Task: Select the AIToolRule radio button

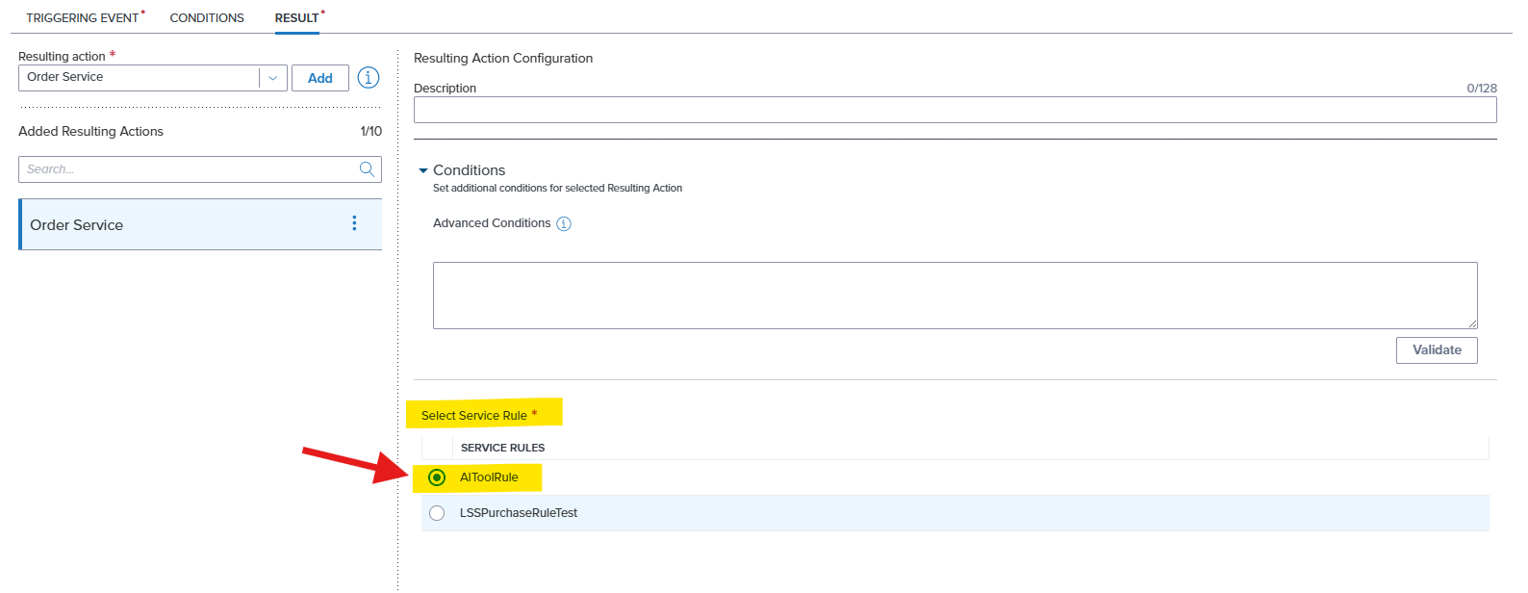Action: pyautogui.click(x=437, y=477)
